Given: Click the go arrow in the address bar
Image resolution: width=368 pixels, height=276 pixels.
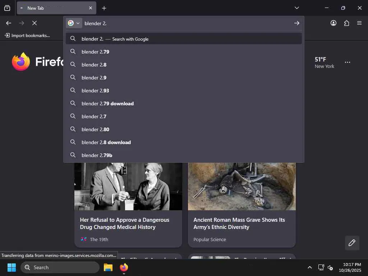Looking at the screenshot, I should pos(296,23).
